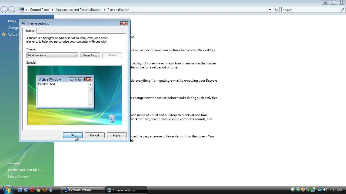Click Recycle Bin in theme sample preview
This screenshot has width=346, height=194.
click(112, 118)
